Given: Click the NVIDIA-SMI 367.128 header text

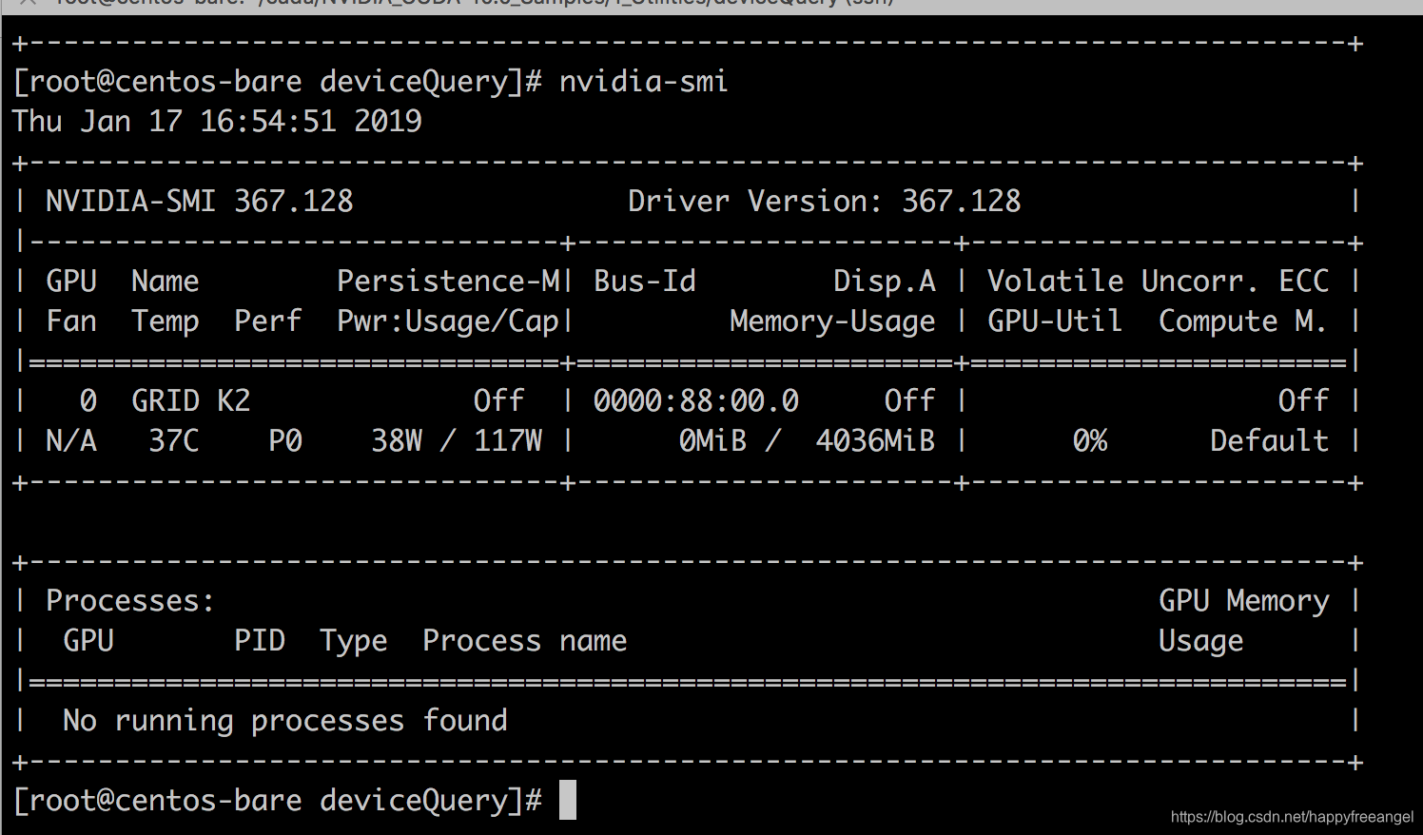Looking at the screenshot, I should (x=200, y=202).
